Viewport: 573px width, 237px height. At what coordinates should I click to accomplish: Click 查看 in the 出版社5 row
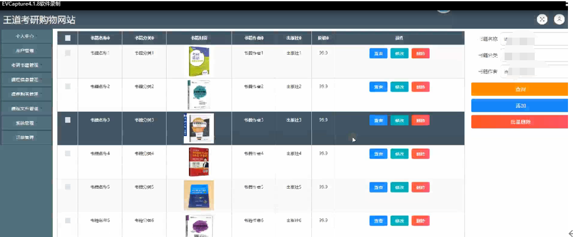click(378, 187)
